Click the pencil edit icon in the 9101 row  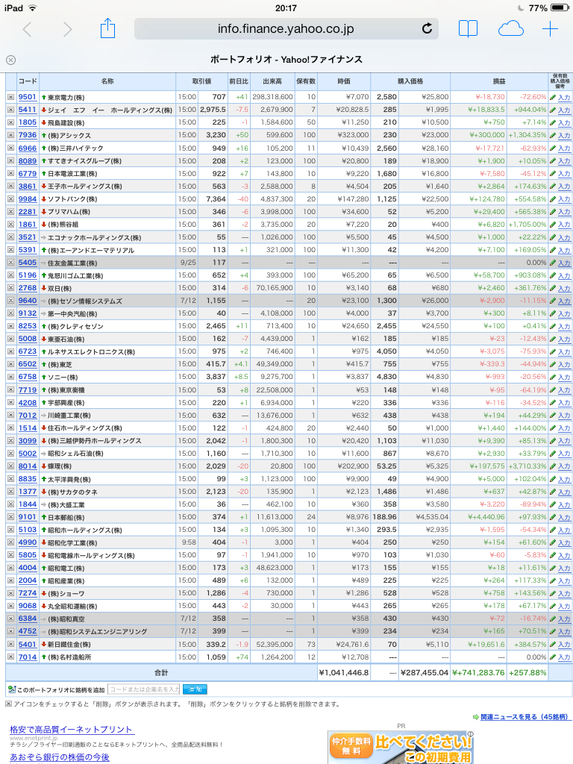coord(553,517)
